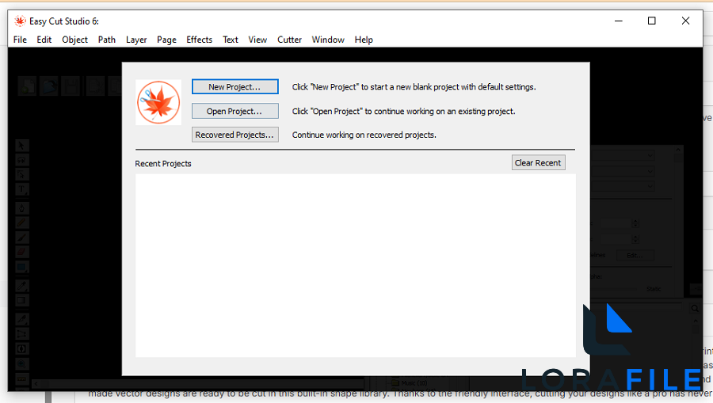Click the upper spinner arrows in properties panel
Viewport: 713px width, 403px height.
coord(635,223)
